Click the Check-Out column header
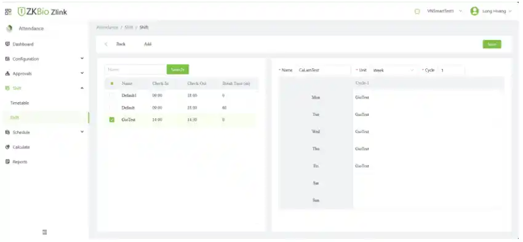This screenshot has width=523, height=242. [197, 84]
